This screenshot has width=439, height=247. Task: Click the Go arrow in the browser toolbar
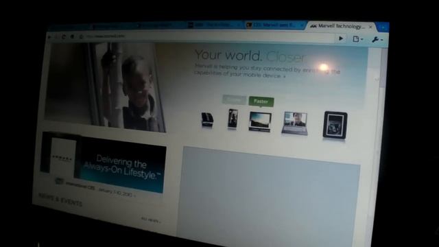(341, 38)
